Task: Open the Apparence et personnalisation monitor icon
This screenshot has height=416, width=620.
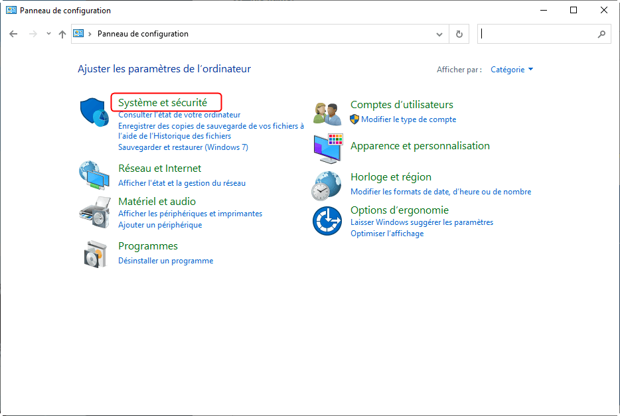Action: pos(328,148)
